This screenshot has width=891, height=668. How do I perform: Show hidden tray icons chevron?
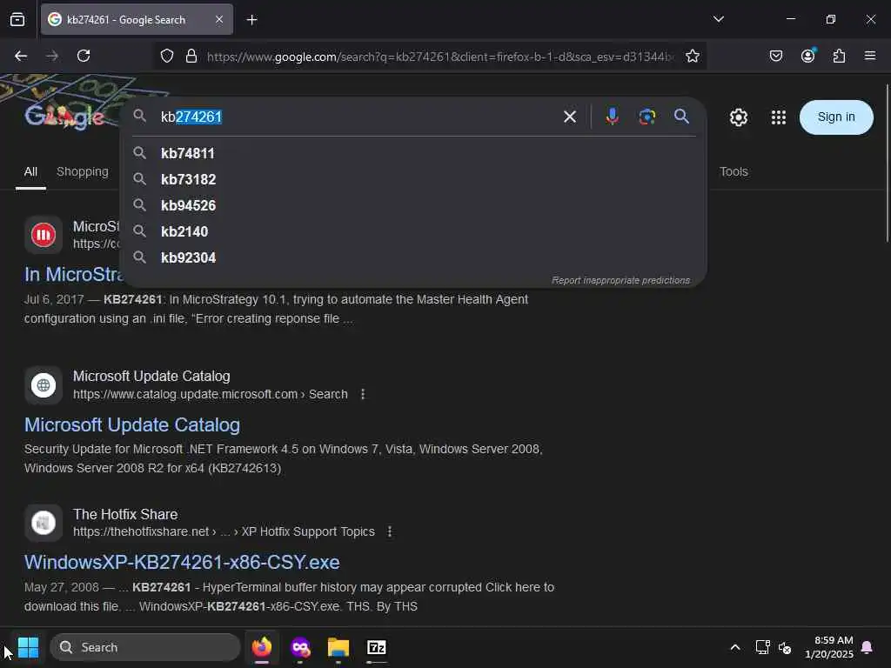pos(734,647)
